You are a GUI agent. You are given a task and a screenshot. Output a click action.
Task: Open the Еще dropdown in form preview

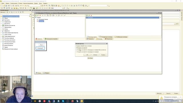[x=42, y=45]
